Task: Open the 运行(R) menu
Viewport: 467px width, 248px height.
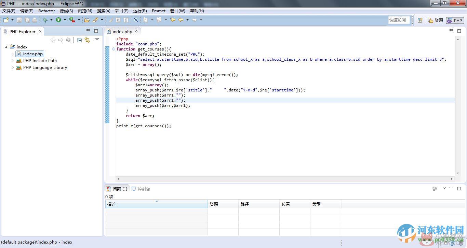Action: click(140, 11)
